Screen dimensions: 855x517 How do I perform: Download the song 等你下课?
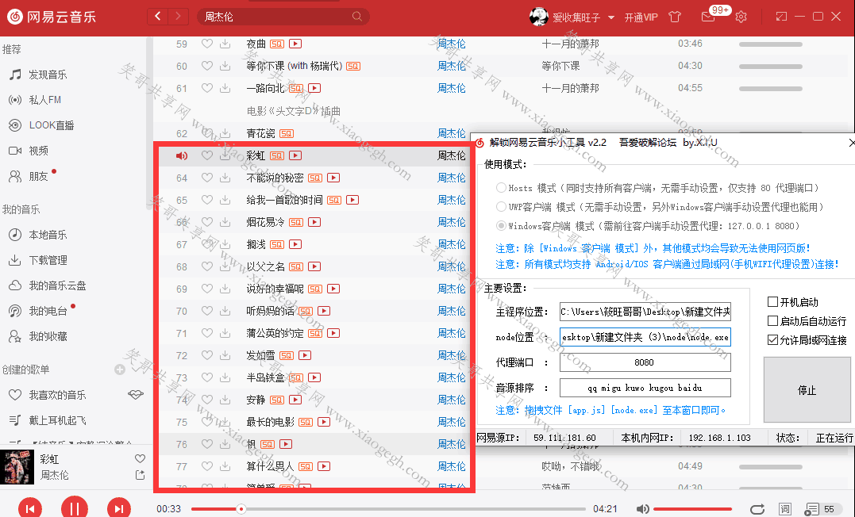coord(225,66)
